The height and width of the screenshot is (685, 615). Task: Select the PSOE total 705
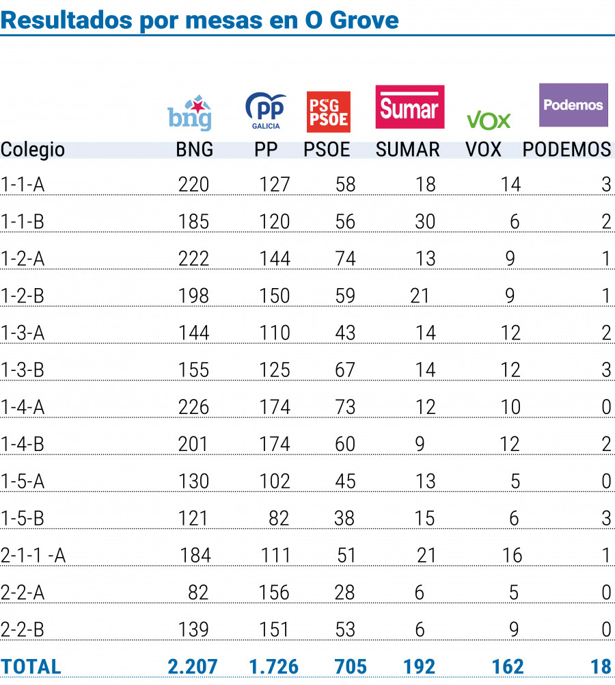pyautogui.click(x=351, y=667)
